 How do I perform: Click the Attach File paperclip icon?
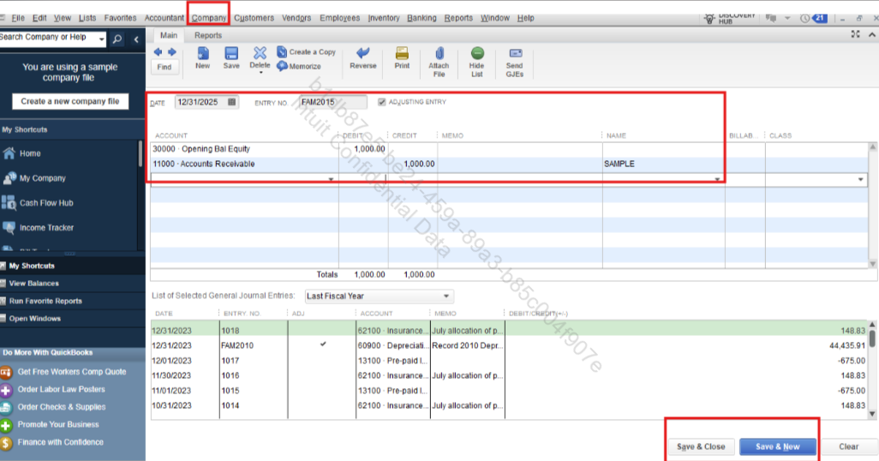tap(439, 54)
